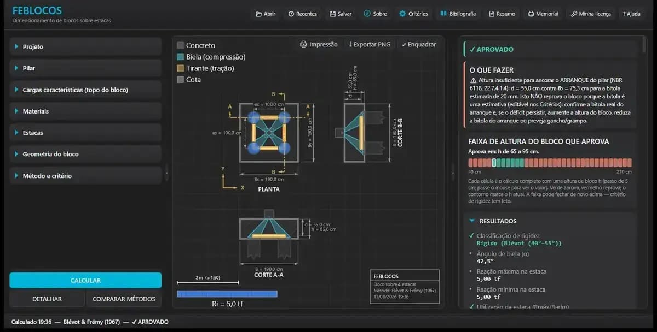Click the 'Ri = 5,0 tf' label
The image size is (657, 332).
coord(227,304)
